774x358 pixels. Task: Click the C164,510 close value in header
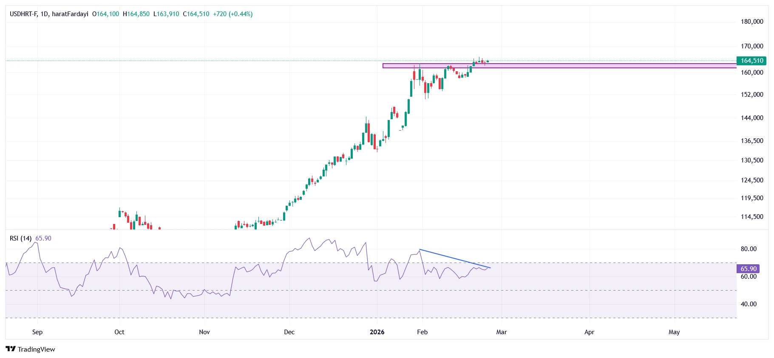point(196,14)
